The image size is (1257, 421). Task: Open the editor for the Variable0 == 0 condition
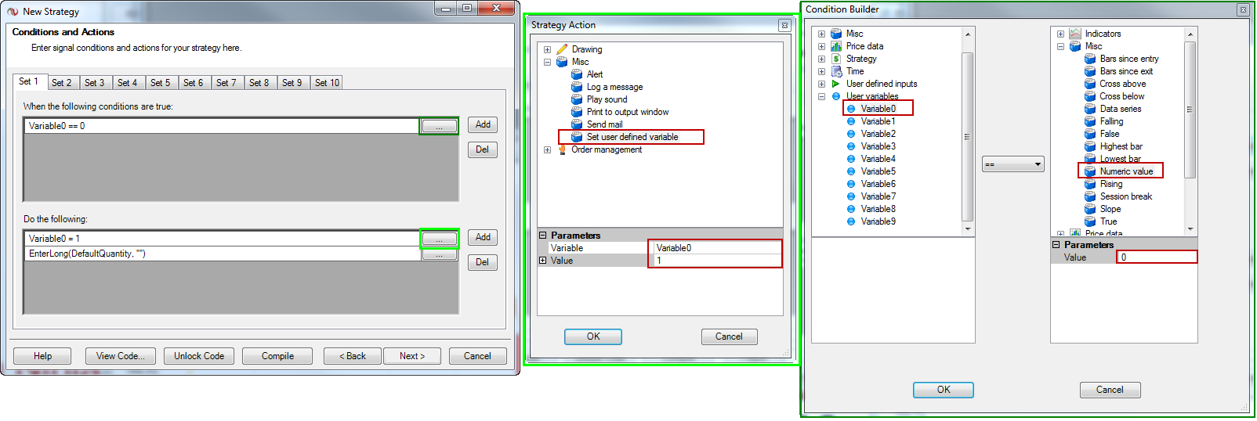click(439, 126)
